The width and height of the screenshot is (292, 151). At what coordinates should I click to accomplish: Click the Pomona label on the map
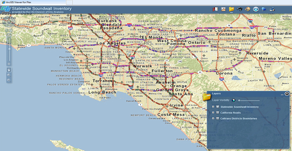(176, 44)
